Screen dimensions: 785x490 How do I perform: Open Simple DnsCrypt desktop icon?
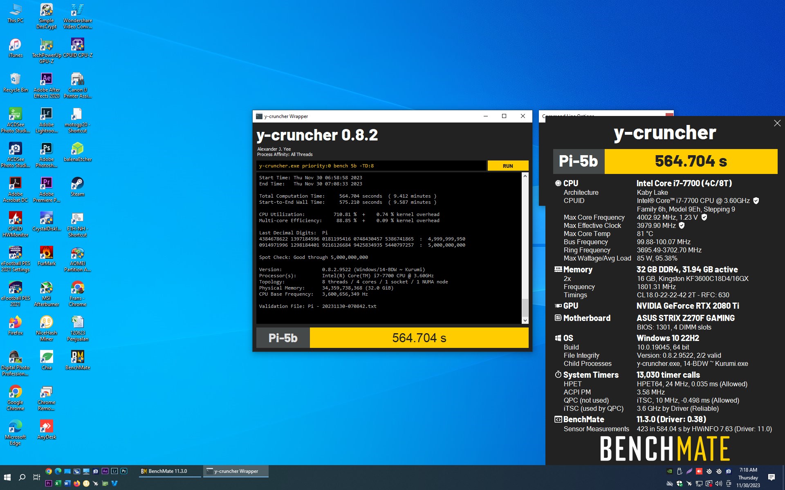click(47, 16)
